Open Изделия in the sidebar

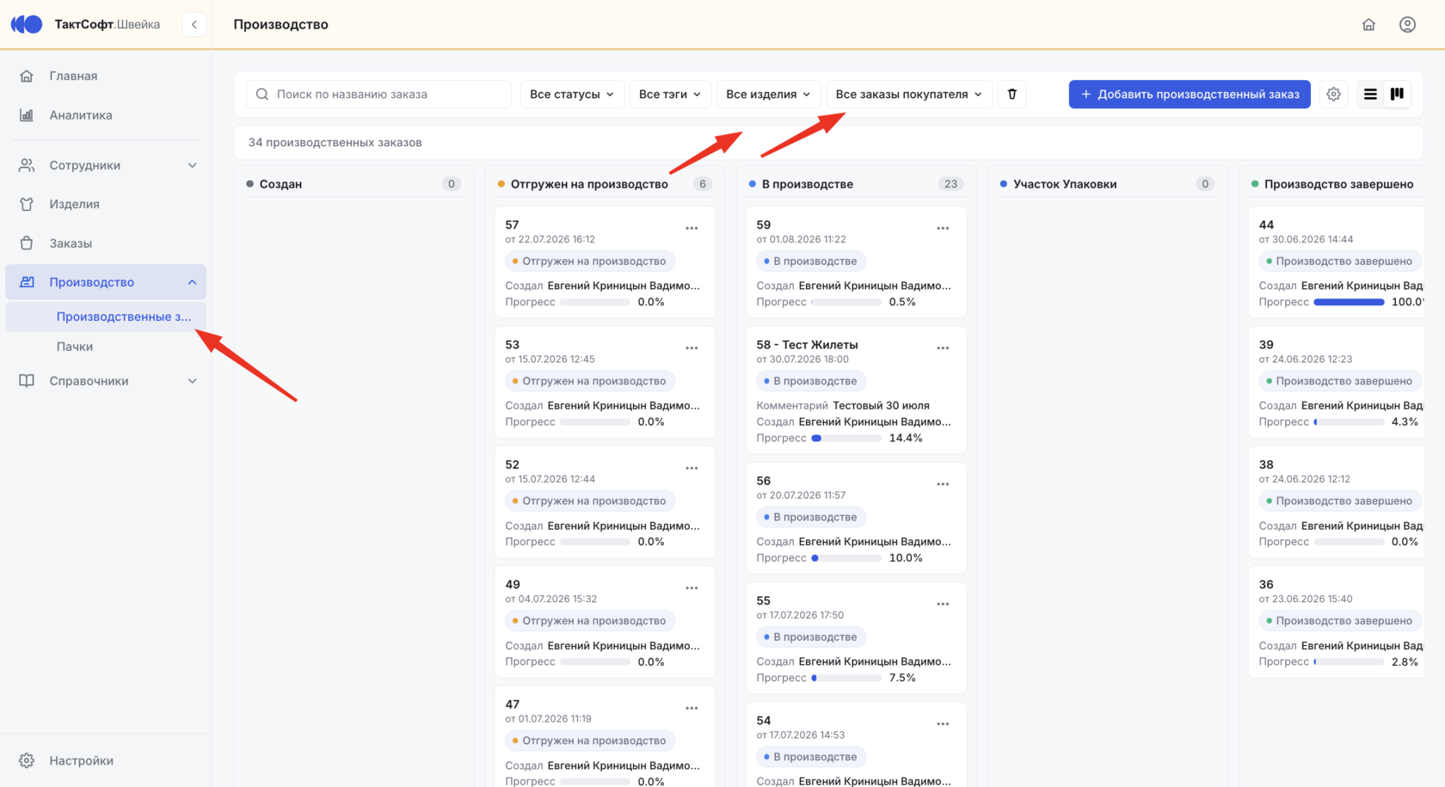106,204
